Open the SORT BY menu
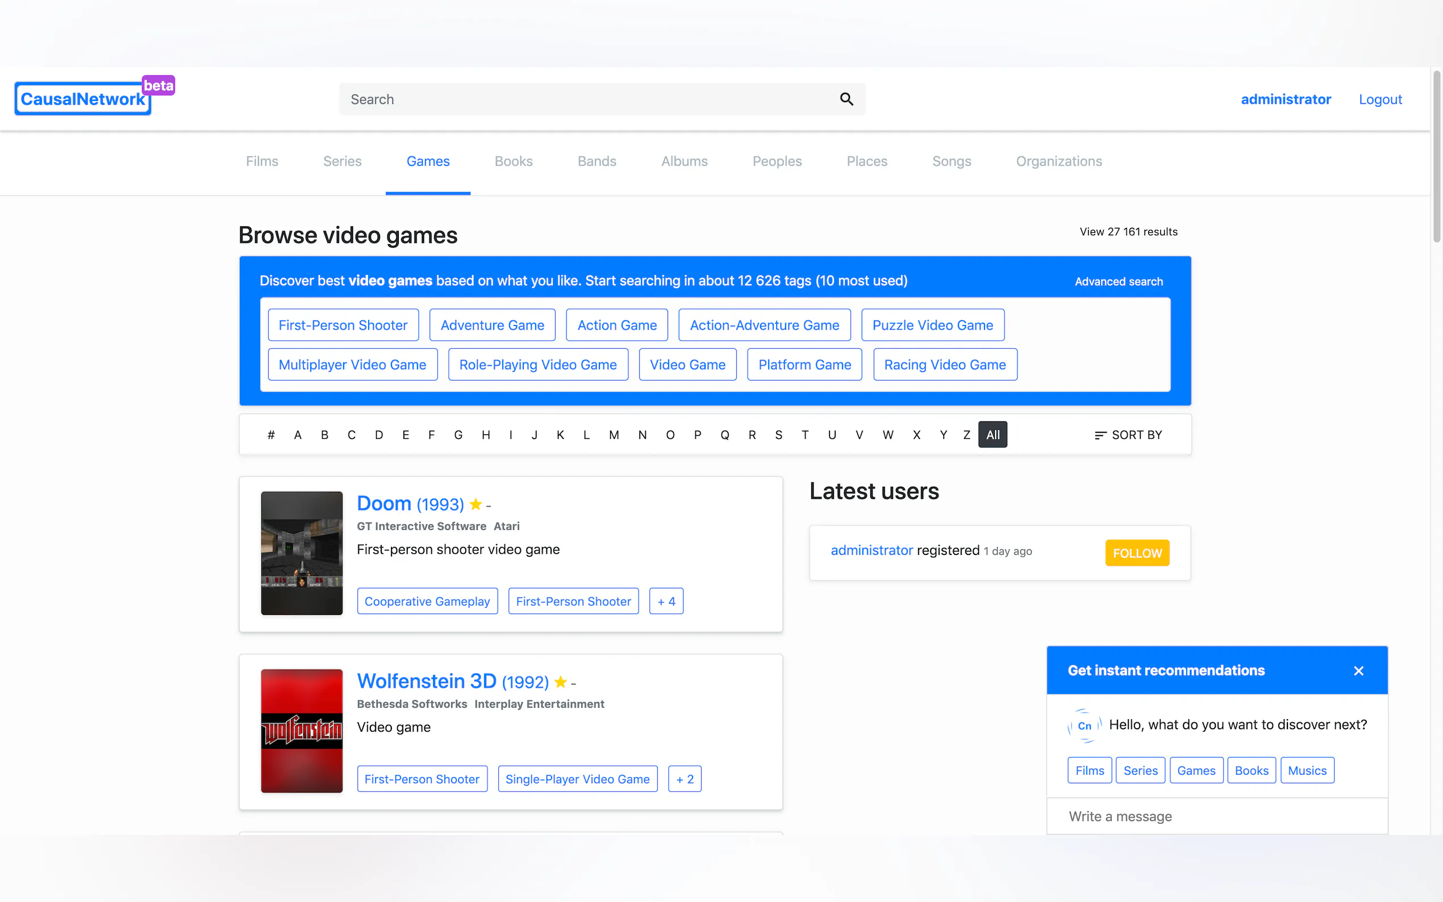 pos(1128,435)
